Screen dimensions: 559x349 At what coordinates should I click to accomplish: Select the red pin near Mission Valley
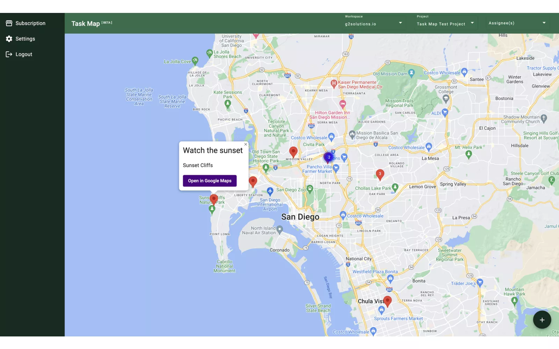(293, 151)
